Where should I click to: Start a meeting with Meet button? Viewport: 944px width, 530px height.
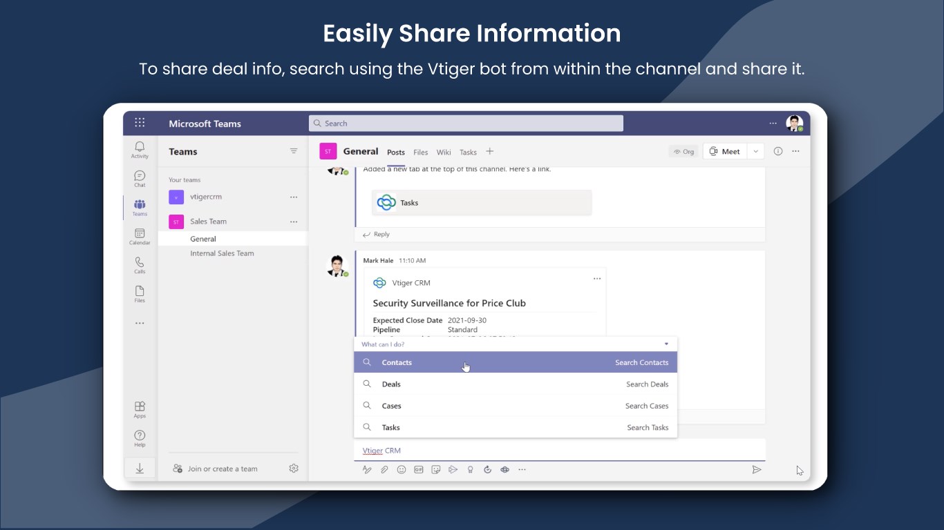point(725,151)
